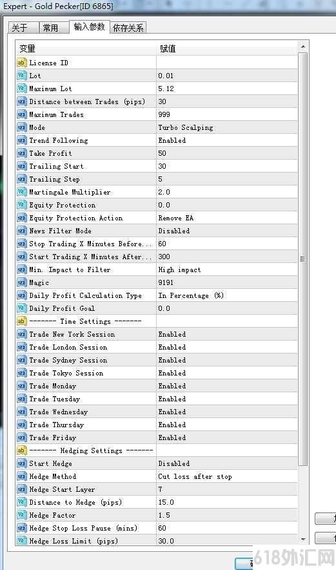Image resolution: width=336 pixels, height=570 pixels.
Task: Click the Hedge Factor row icon
Action: (21, 515)
